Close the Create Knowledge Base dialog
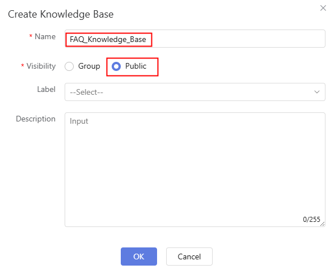 tap(323, 8)
